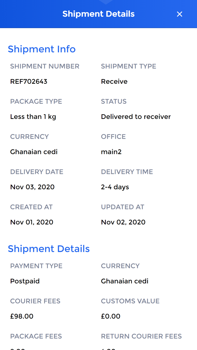Click the PACKAGE FEES label

(36, 336)
